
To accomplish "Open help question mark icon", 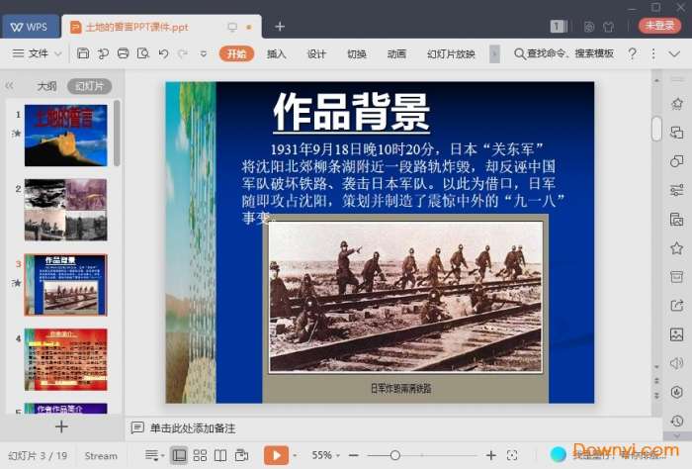I will coord(633,53).
